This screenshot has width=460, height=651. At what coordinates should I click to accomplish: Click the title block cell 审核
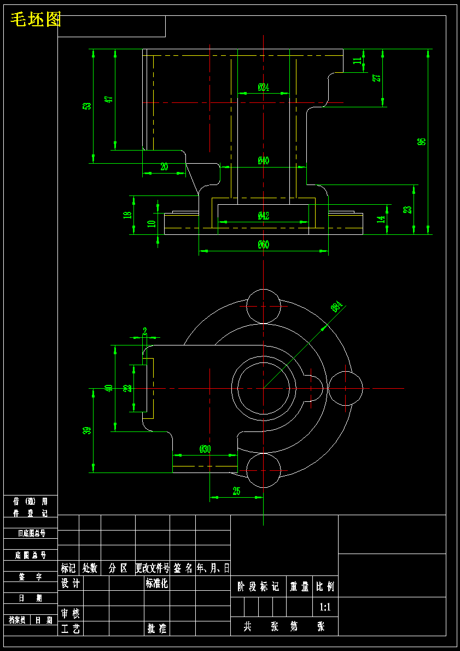(71, 613)
